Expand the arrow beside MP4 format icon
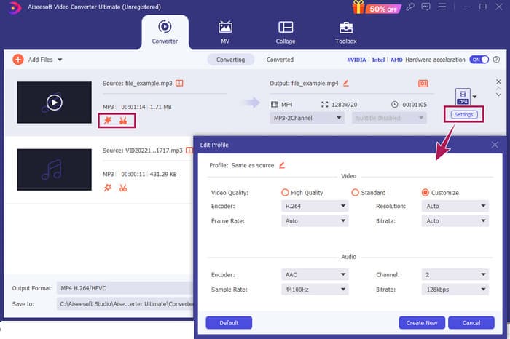Image resolution: width=510 pixels, height=339 pixels. (474, 97)
